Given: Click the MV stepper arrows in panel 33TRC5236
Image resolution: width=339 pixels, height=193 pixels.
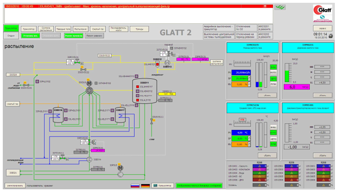Looking at the screenshot, I should [249, 144].
